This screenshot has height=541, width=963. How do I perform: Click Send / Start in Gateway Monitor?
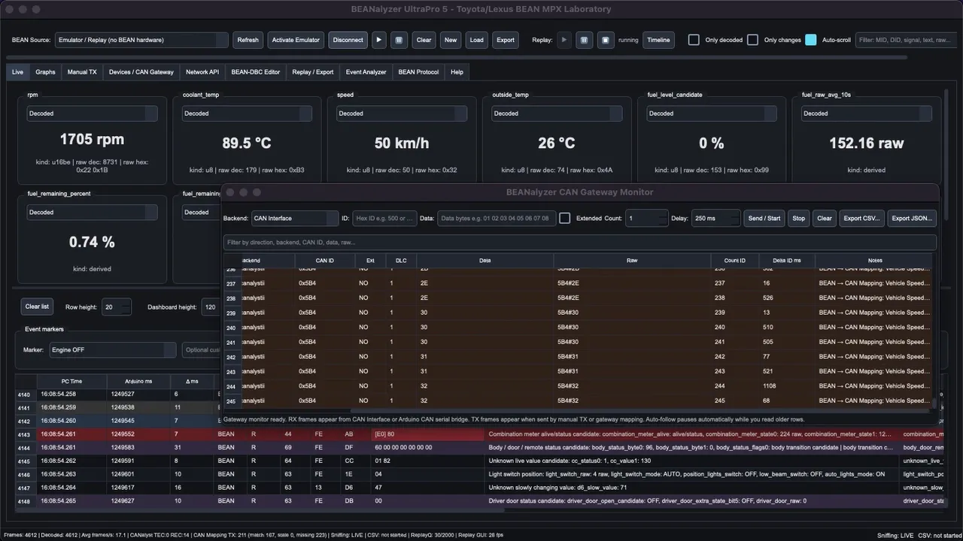click(764, 219)
